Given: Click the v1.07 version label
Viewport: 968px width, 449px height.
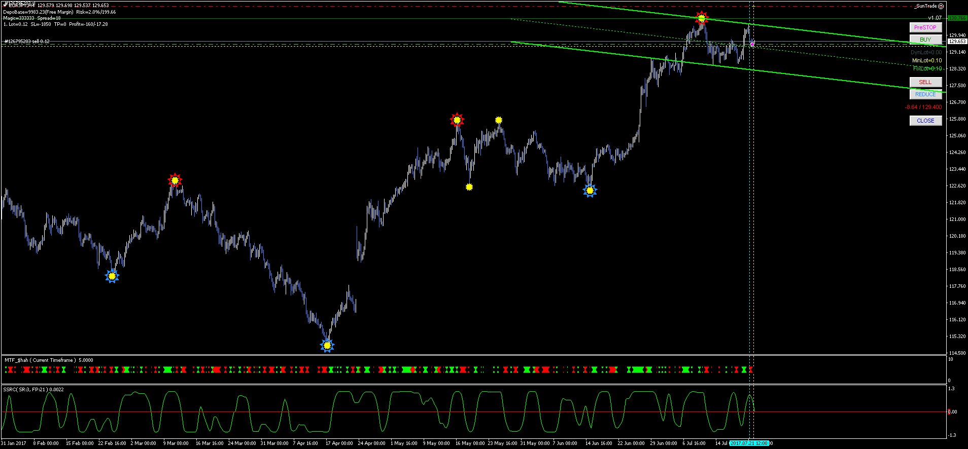Looking at the screenshot, I should coord(935,18).
